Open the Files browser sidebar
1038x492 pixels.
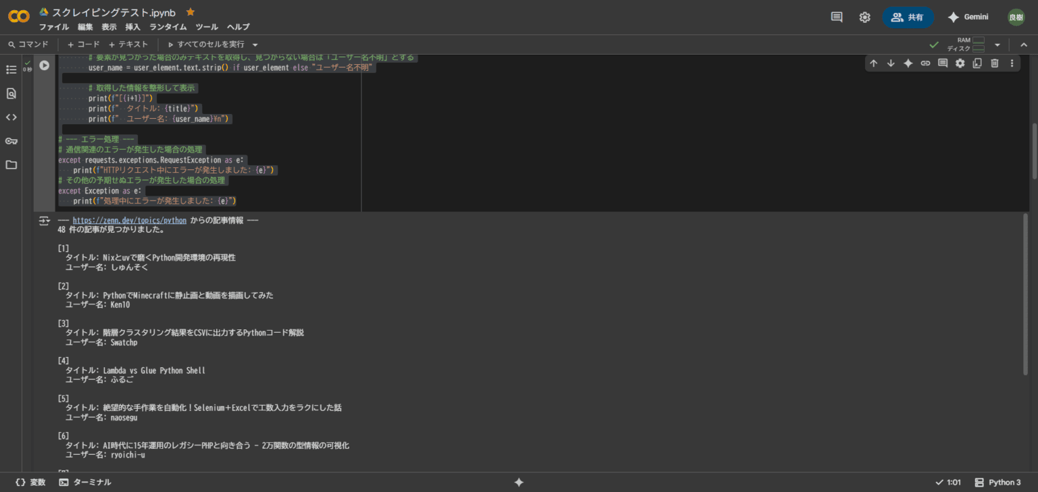(x=11, y=165)
